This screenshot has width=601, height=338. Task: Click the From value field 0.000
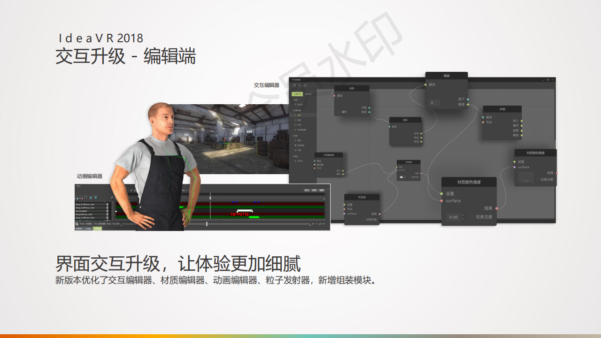click(x=89, y=224)
